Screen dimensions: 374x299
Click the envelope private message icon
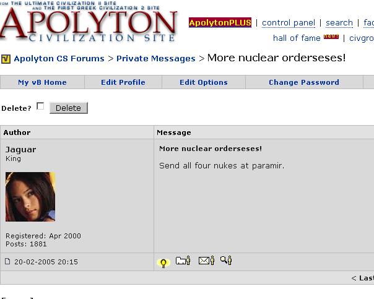click(206, 261)
